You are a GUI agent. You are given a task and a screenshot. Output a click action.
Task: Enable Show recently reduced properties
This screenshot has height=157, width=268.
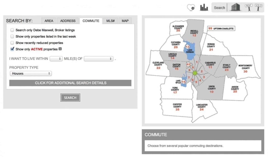12,43
